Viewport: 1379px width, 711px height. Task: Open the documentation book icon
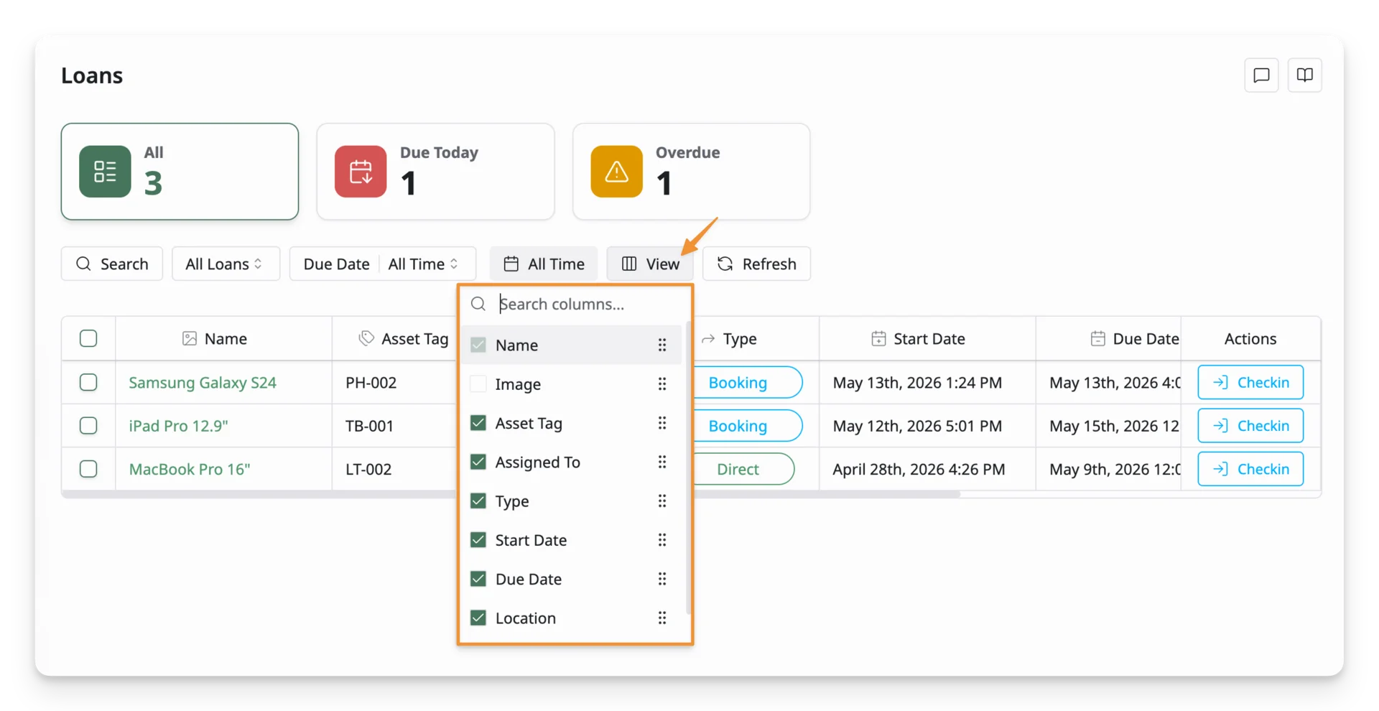click(x=1304, y=75)
